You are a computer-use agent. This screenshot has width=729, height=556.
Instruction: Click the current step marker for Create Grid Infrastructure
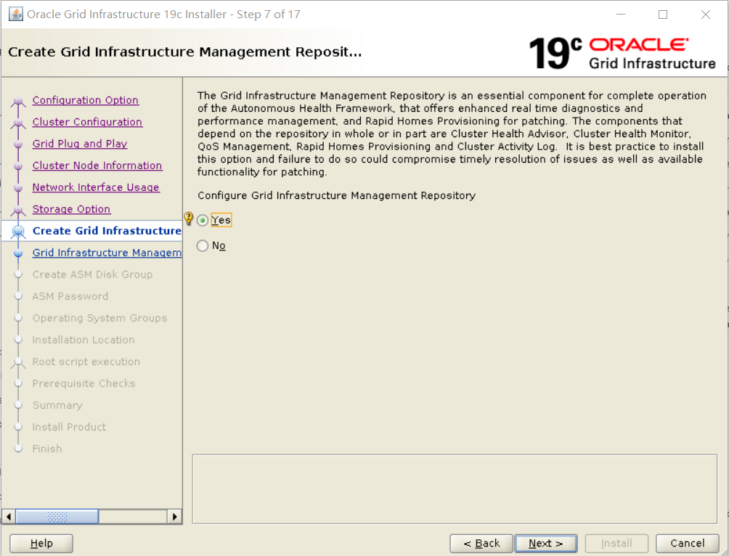tap(18, 231)
